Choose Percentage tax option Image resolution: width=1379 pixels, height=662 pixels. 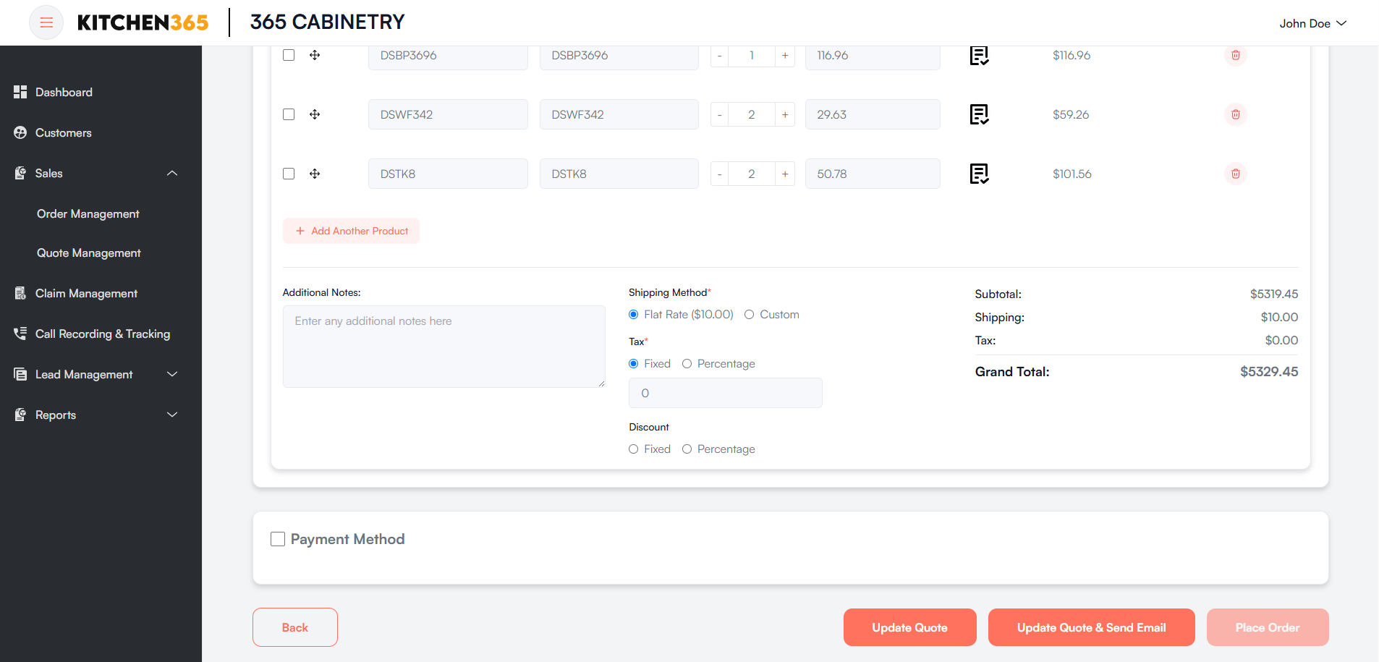point(687,364)
